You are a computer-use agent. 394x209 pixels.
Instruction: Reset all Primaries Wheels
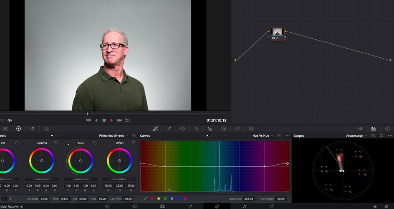pos(134,135)
